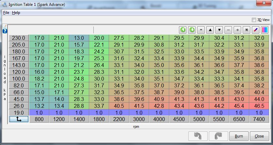This screenshot has height=145, width=273.
Task: Click the asterisk multiply/scale button
Action: click(x=247, y=30)
